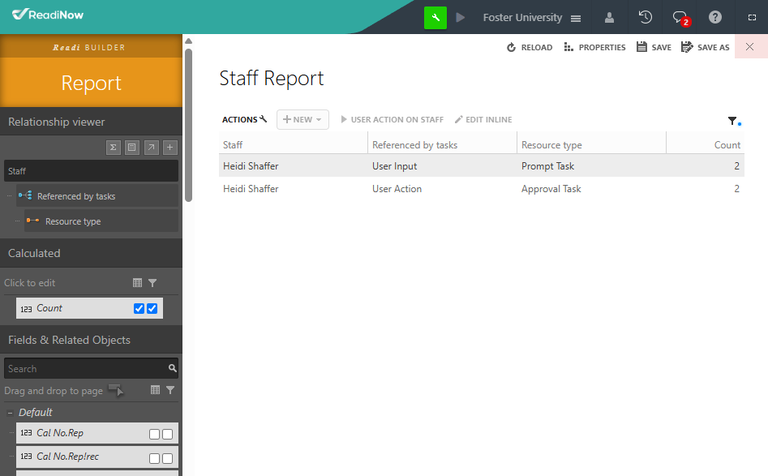This screenshot has height=476, width=768.
Task: Click the Count column header
Action: (x=706, y=145)
